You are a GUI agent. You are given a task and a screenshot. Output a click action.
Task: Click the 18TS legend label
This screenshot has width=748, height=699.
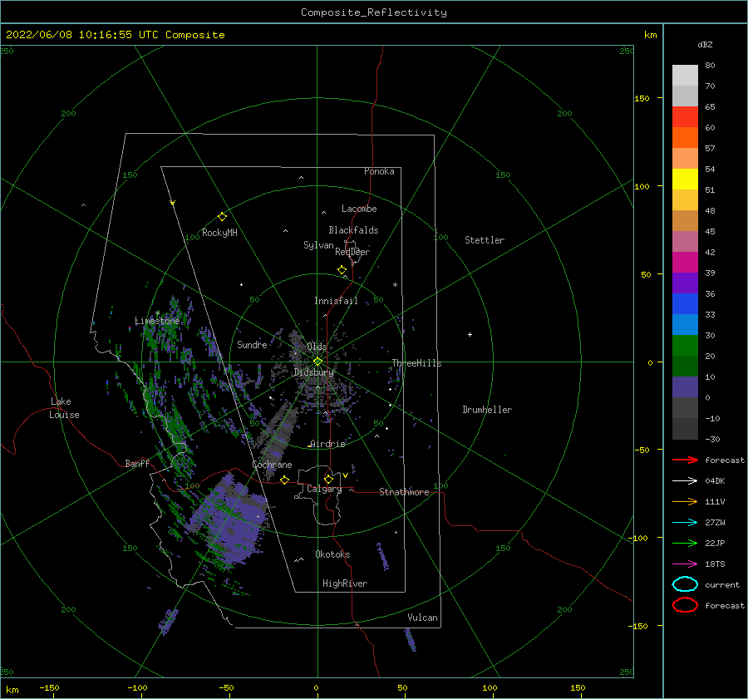(715, 564)
